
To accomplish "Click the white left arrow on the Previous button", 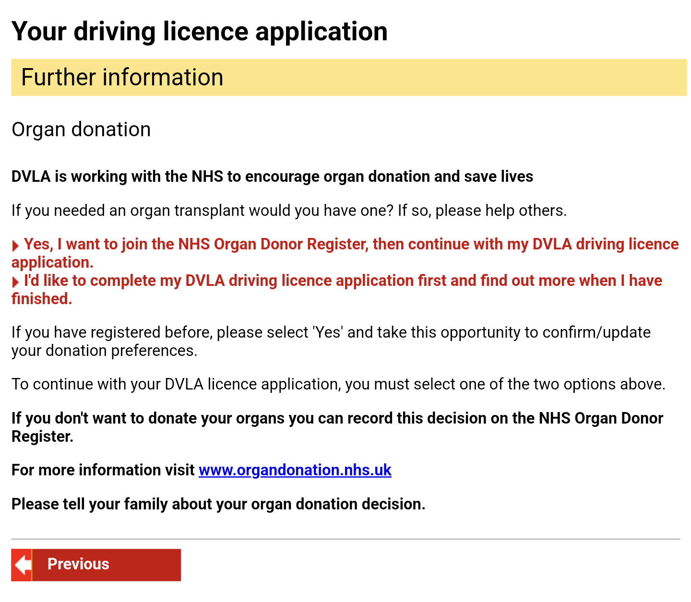I will tap(22, 565).
